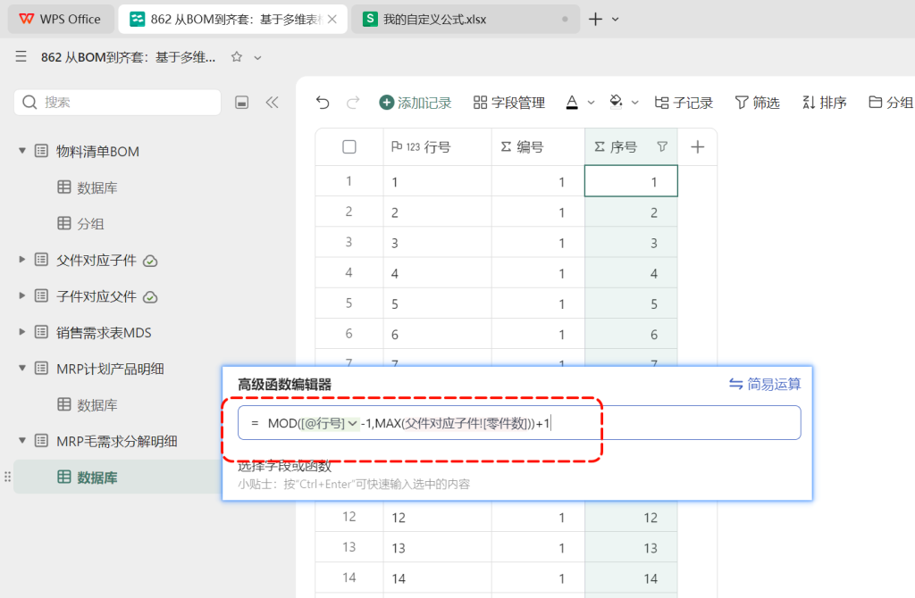Click the table icon next to 销售需求表MDS

tap(41, 332)
